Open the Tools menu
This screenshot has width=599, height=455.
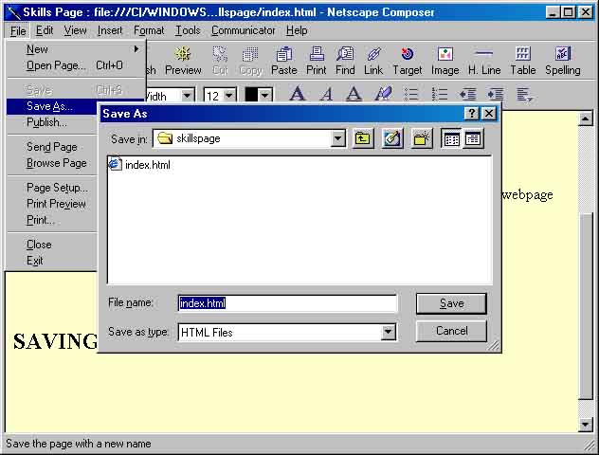(188, 30)
